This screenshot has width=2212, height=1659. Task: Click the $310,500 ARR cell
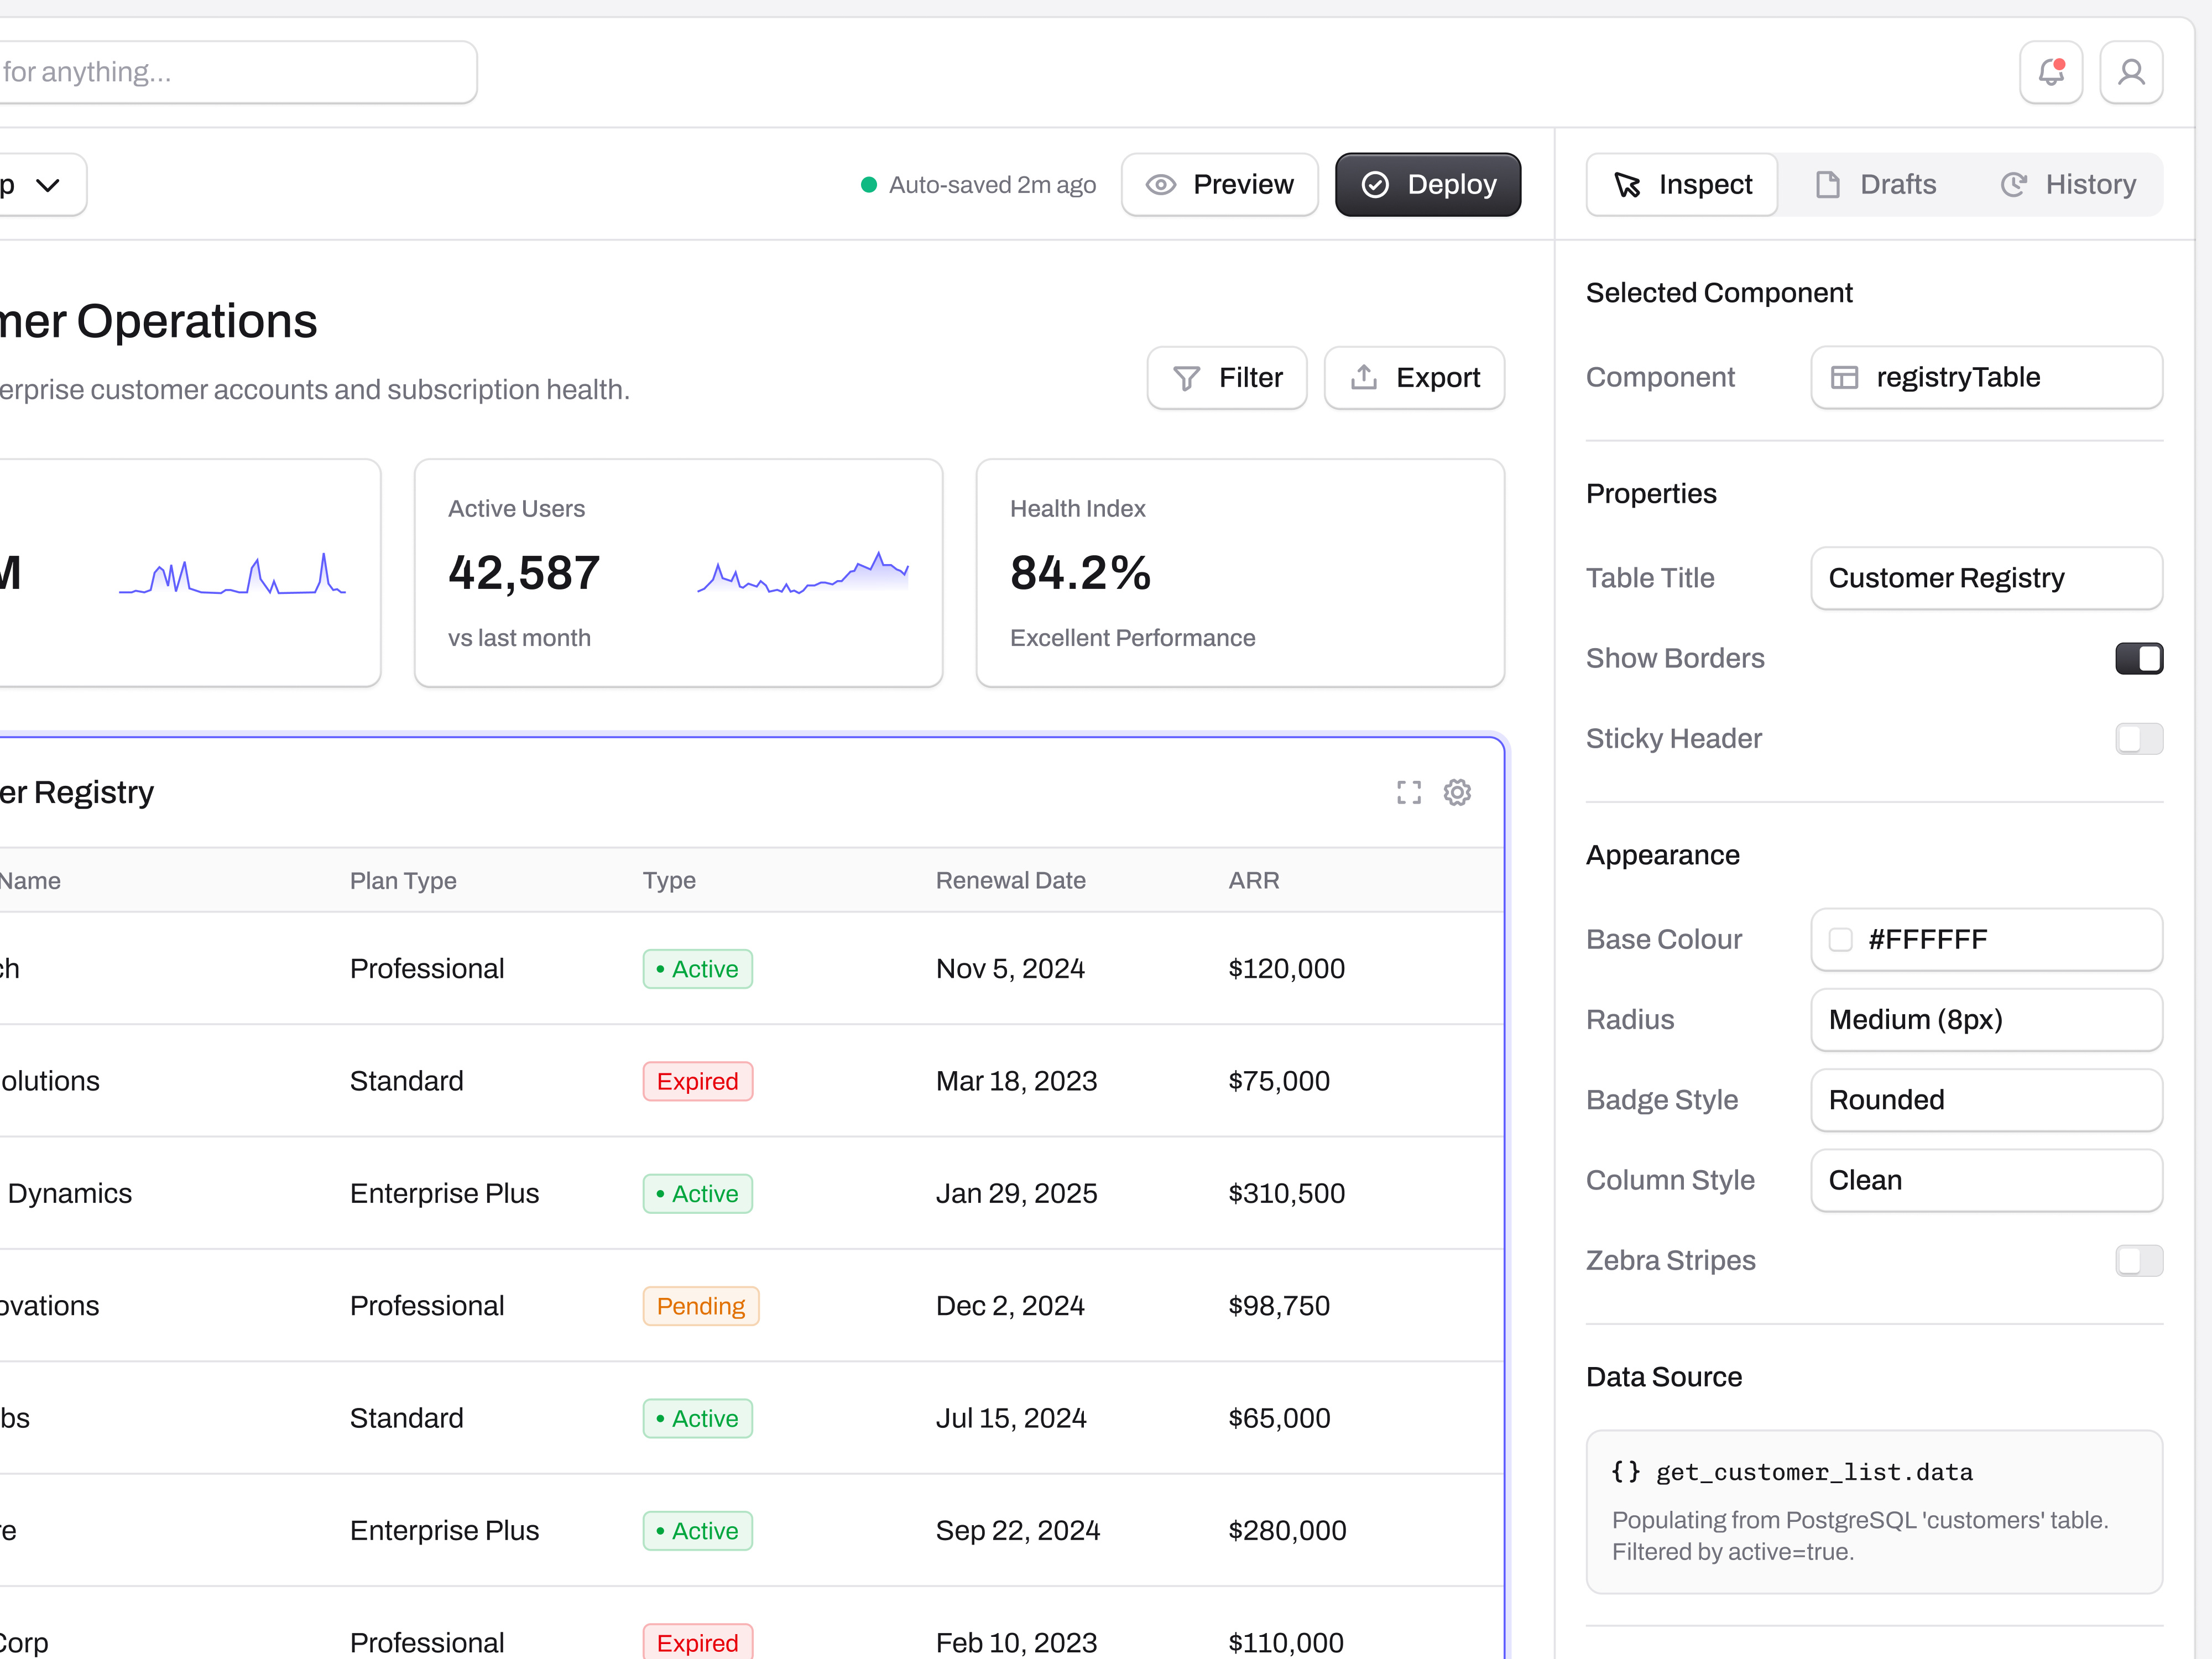[x=1286, y=1194]
